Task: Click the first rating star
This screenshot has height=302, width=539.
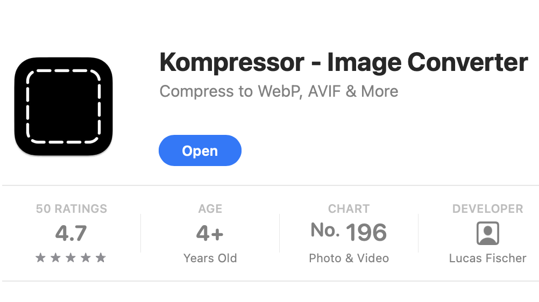Action: point(40,258)
